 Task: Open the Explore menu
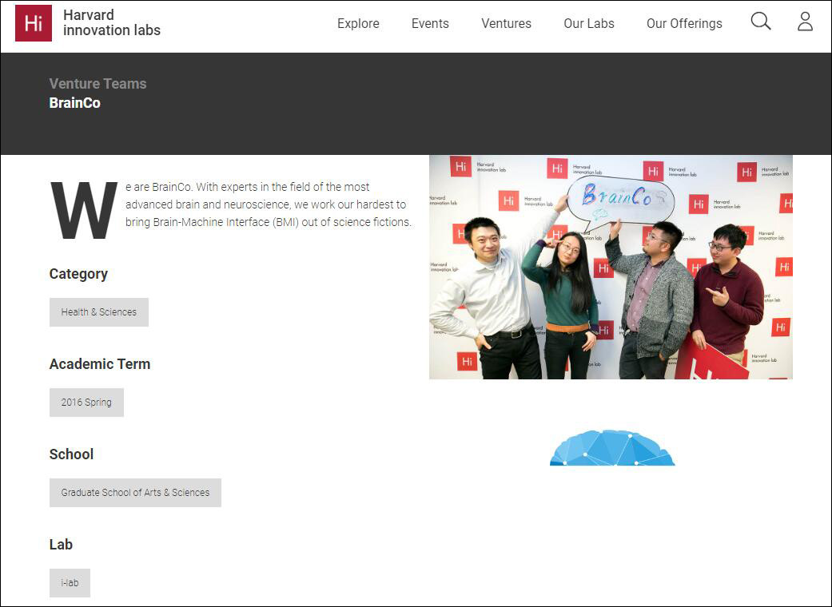(358, 23)
